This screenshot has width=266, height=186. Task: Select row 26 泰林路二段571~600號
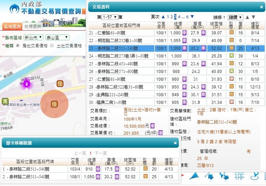click(x=177, y=72)
